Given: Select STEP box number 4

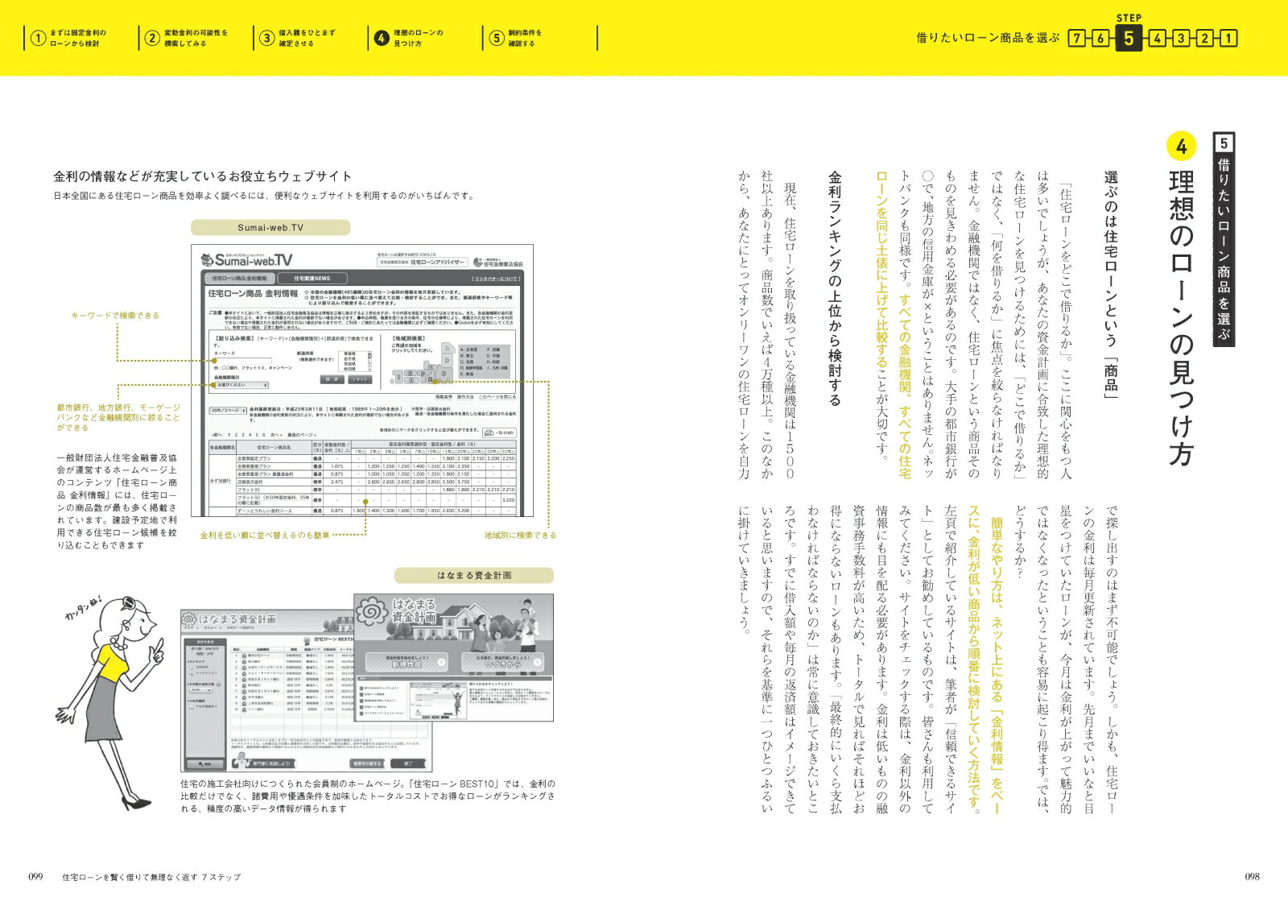Looking at the screenshot, I should [1157, 38].
